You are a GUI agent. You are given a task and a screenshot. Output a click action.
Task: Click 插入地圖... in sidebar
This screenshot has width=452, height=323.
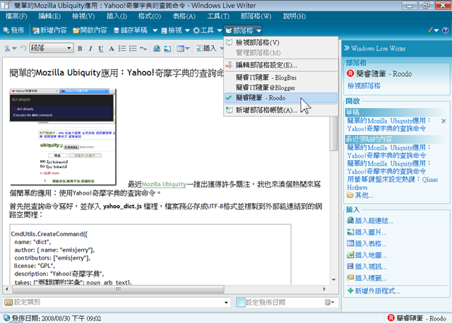pyautogui.click(x=367, y=255)
